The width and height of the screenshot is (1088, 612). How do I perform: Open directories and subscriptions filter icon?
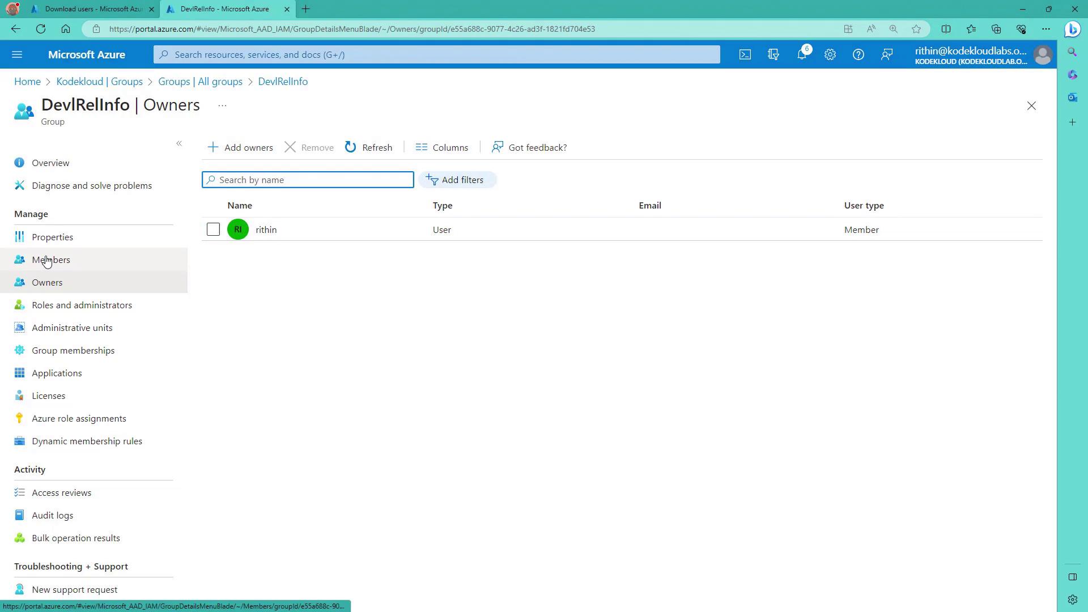point(773,54)
